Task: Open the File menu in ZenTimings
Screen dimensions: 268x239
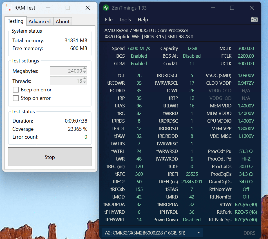Action: (x=109, y=20)
